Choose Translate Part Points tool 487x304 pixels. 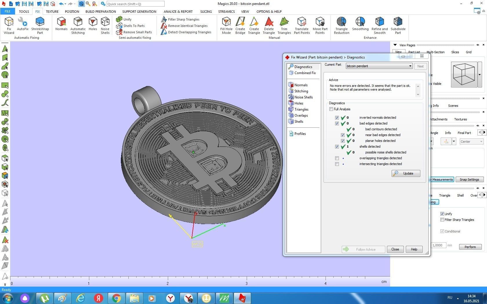(x=302, y=25)
